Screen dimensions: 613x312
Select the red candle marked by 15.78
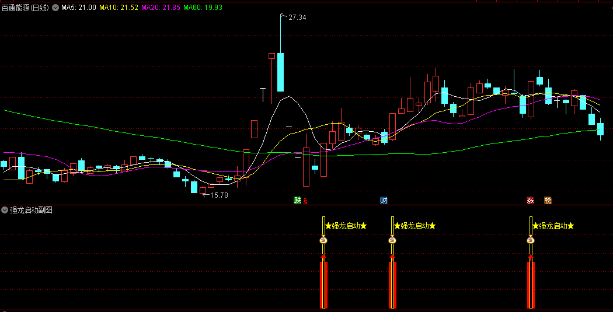coord(203,190)
